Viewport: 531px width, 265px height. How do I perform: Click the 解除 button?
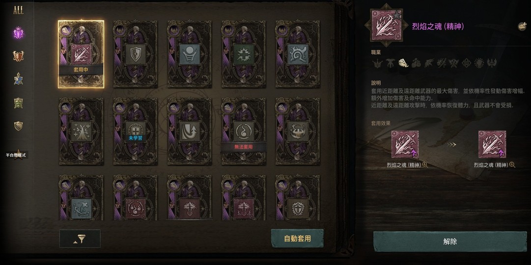point(450,241)
